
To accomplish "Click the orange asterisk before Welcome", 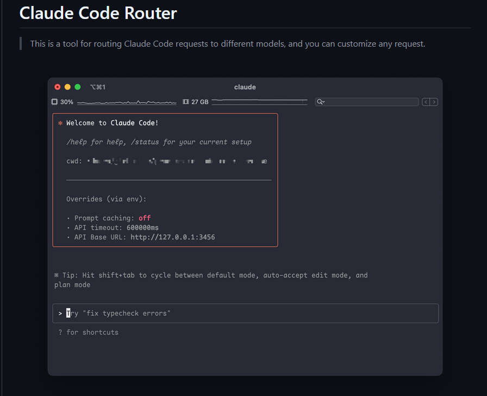I will [x=60, y=123].
